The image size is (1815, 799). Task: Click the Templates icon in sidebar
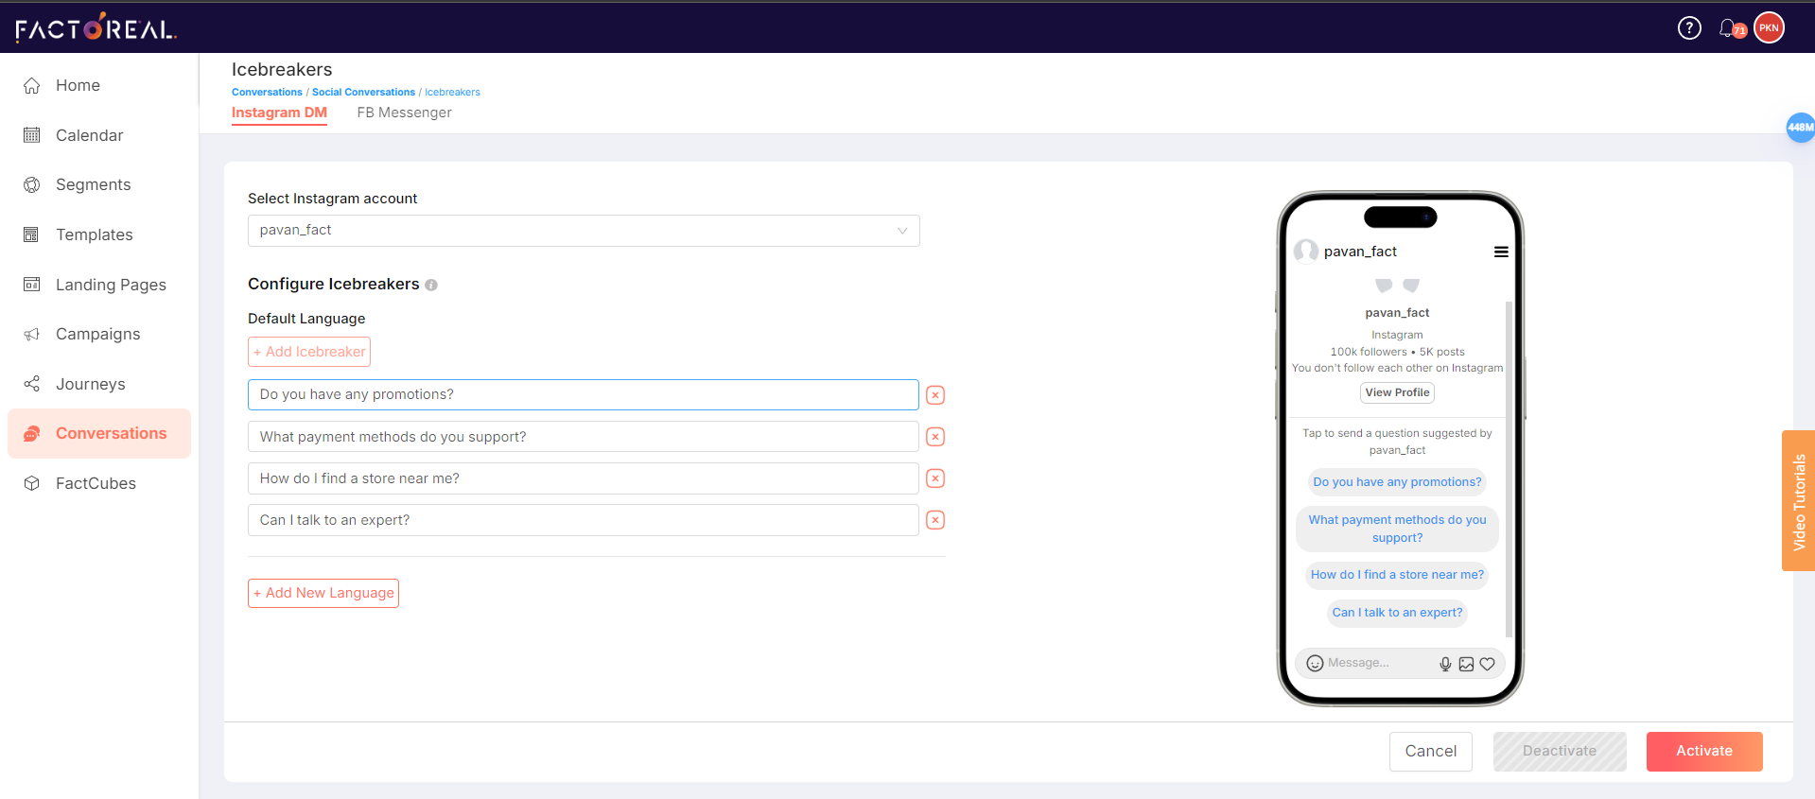tap(32, 234)
